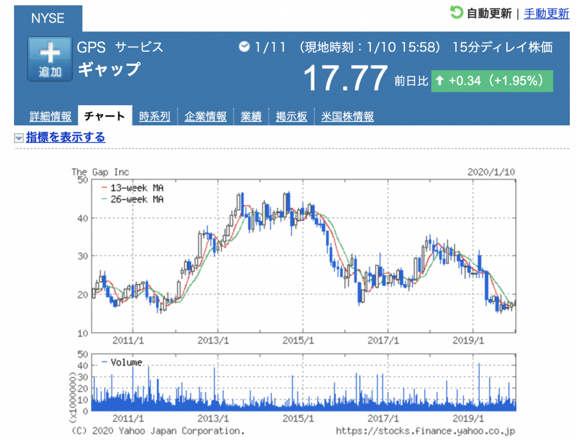Screen dimensions: 576x442
Task: Click the clock icon beside 1/11
Action: [244, 47]
